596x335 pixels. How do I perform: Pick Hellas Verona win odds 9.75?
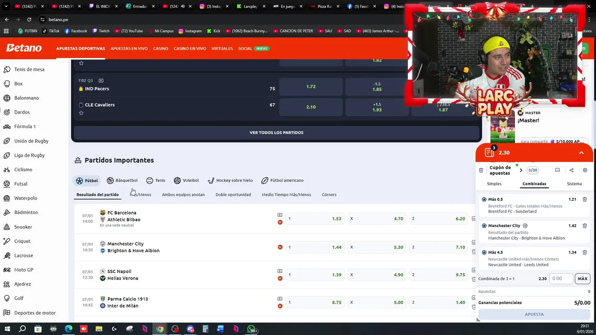point(439,275)
